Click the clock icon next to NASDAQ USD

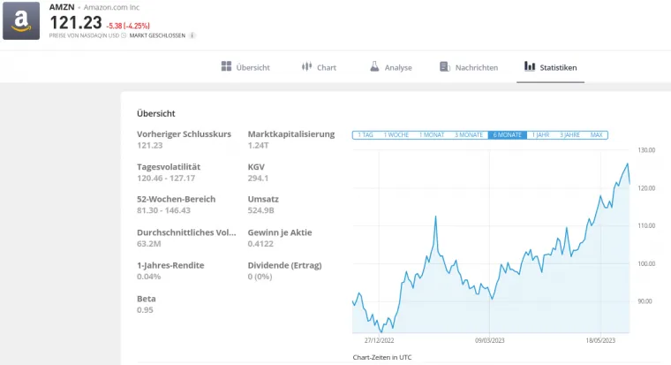[124, 35]
